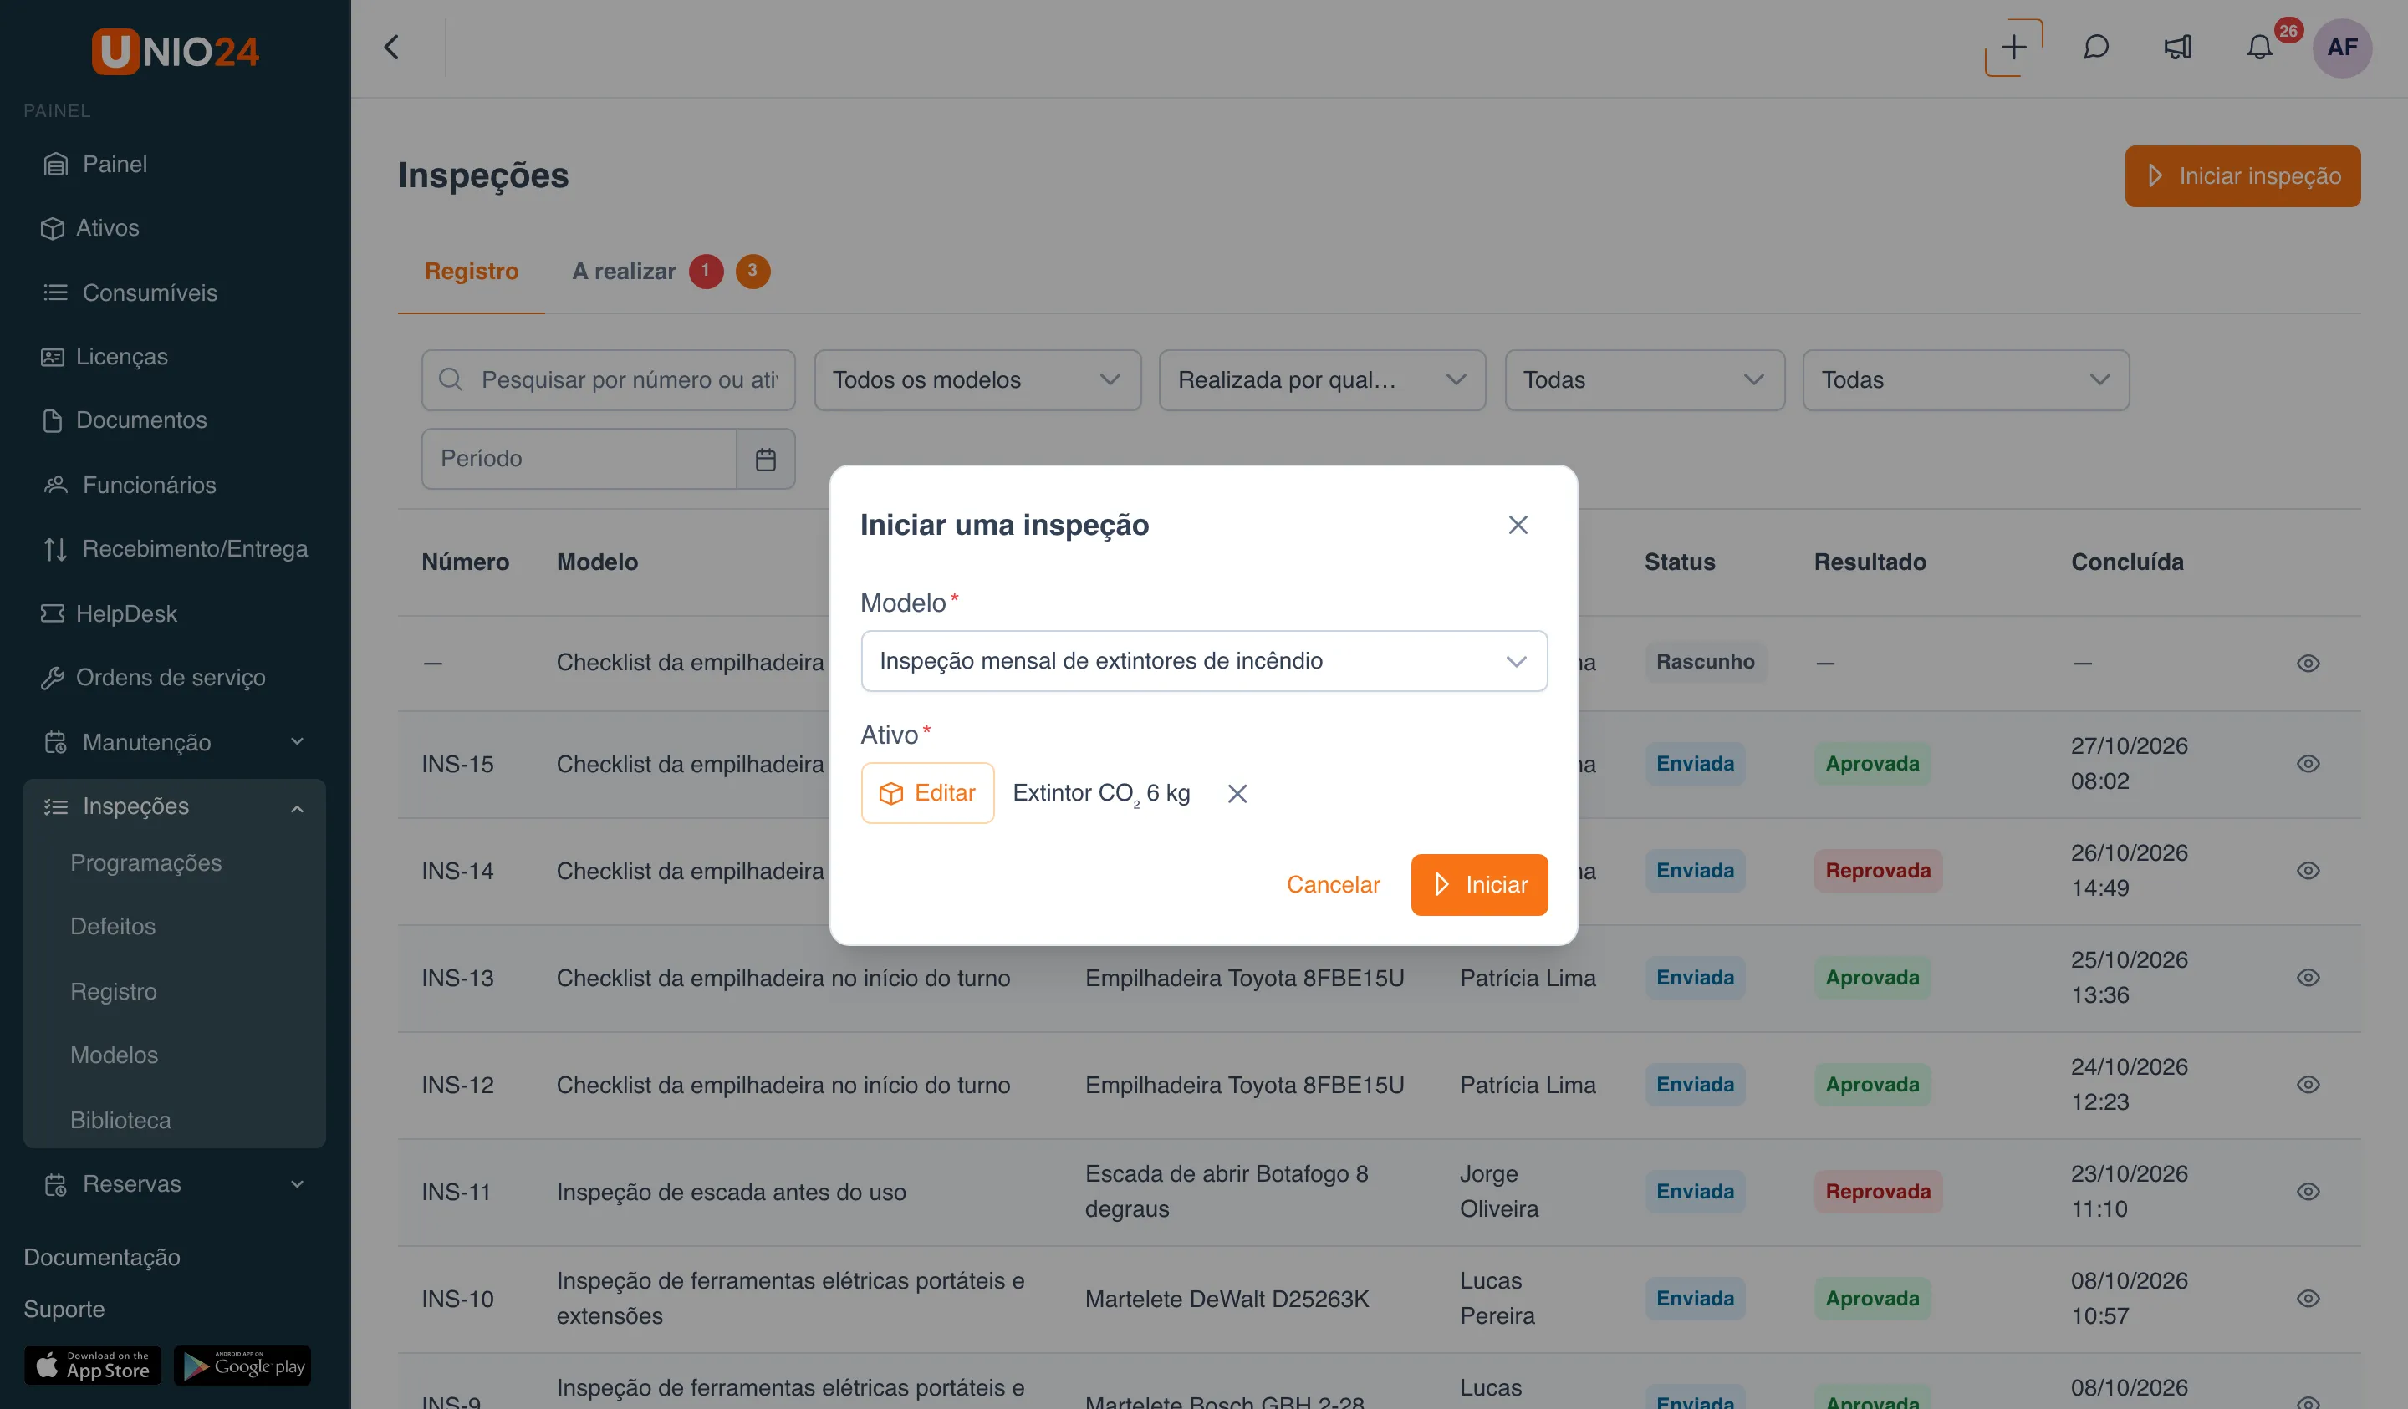Remove the selected asset Extintor CO2 6 kg

(x=1237, y=794)
